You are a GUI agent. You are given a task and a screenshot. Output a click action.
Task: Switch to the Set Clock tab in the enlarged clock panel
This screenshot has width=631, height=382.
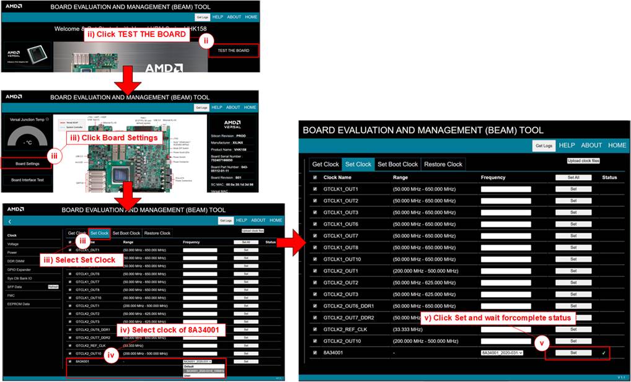(x=358, y=164)
